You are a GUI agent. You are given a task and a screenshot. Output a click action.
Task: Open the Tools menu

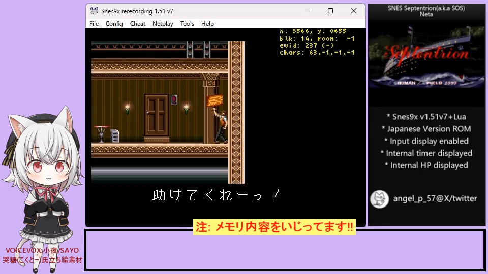pyautogui.click(x=187, y=24)
